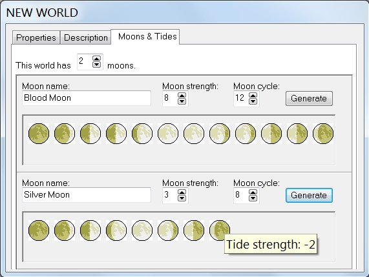The image size is (369, 277).
Task: Decrease Silver Moon cycle using down arrow
Action: (x=253, y=198)
